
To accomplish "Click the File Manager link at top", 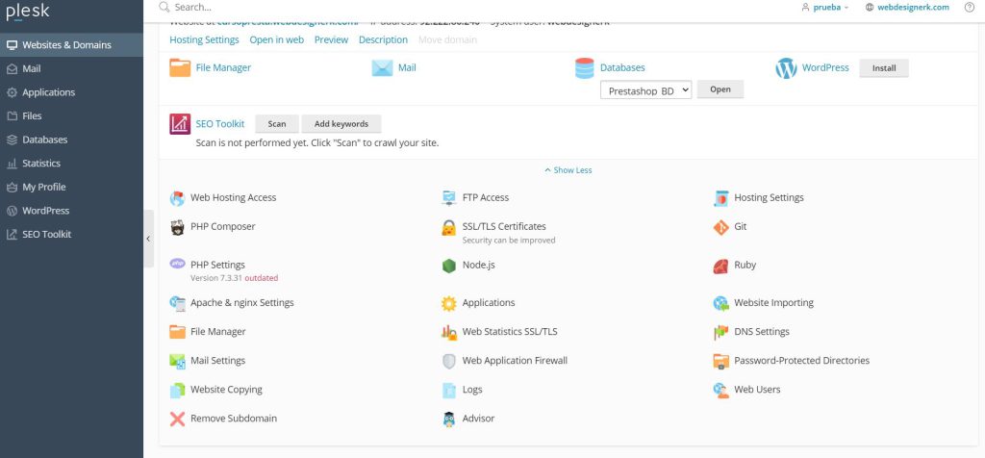I will [x=223, y=68].
